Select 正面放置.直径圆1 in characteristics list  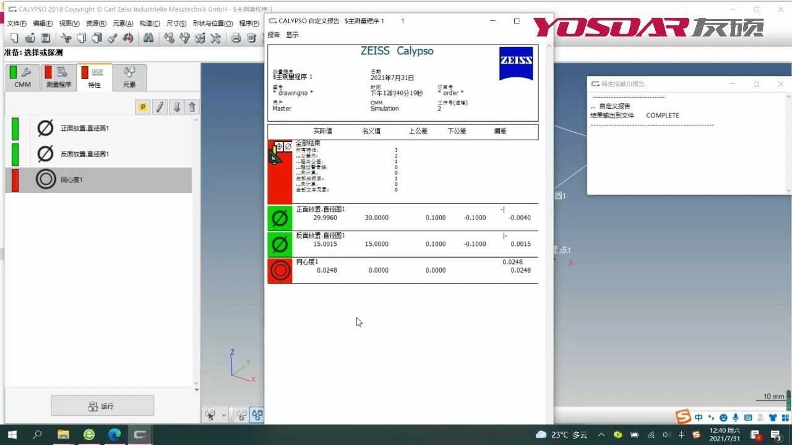click(x=98, y=129)
